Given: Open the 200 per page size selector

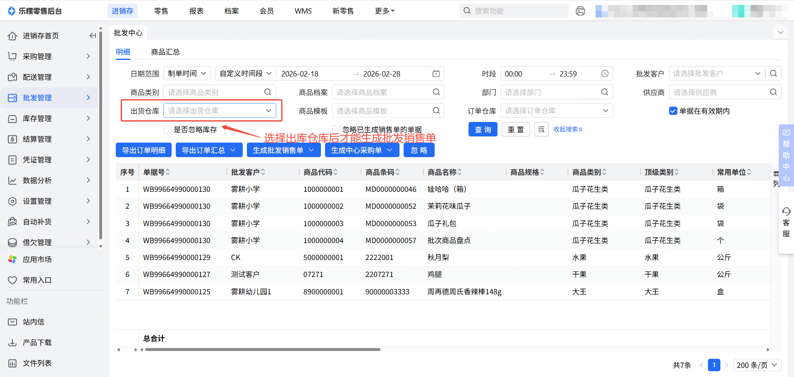Looking at the screenshot, I should (757, 365).
